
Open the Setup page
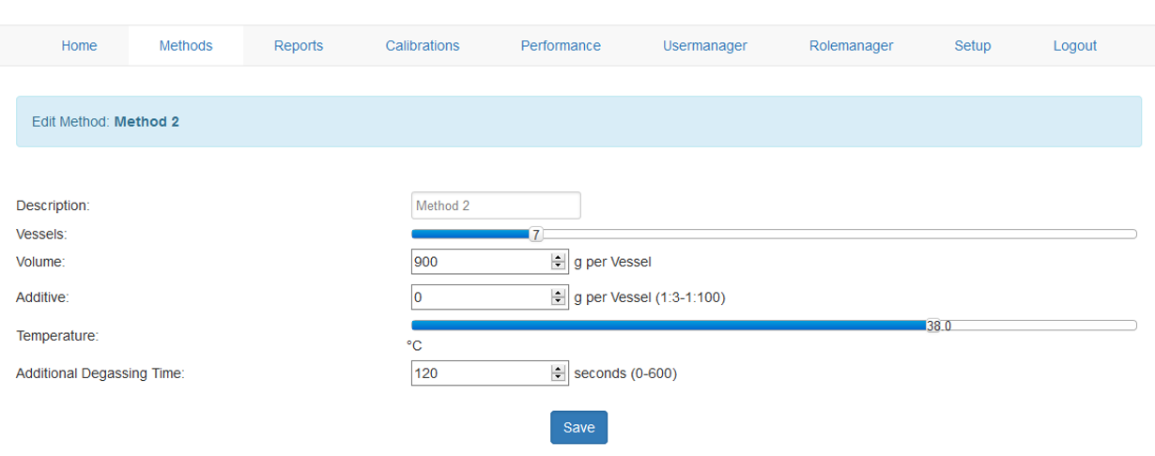972,45
